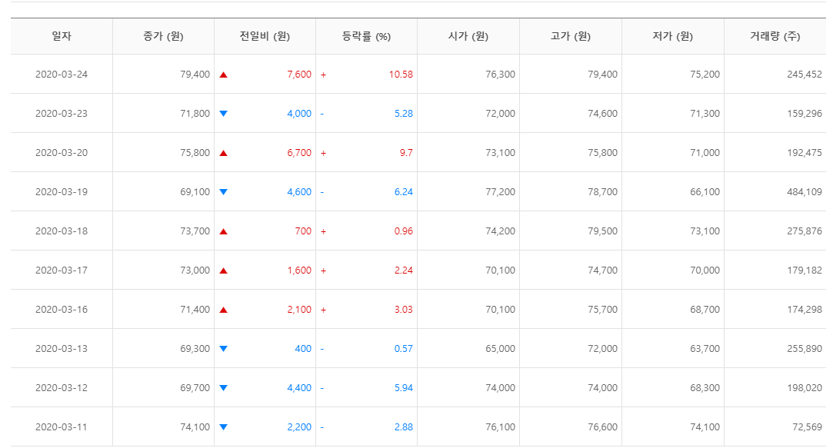
Task: Click the change rate 2.88
Action: 404,427
